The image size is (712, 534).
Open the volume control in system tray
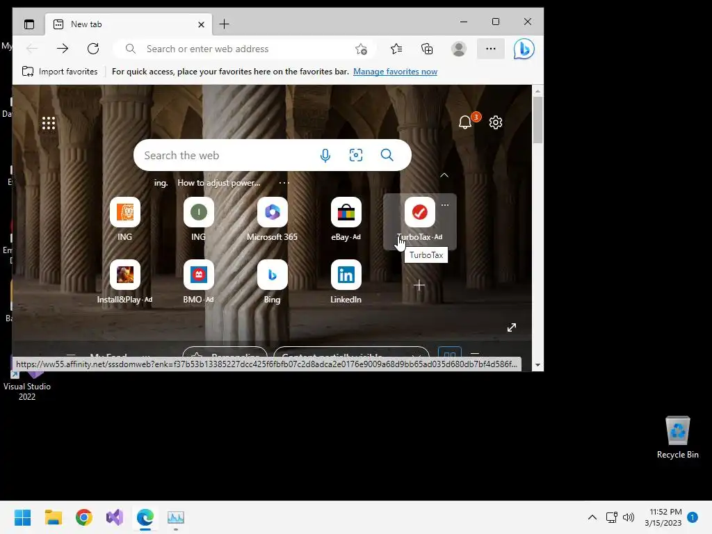pyautogui.click(x=629, y=517)
